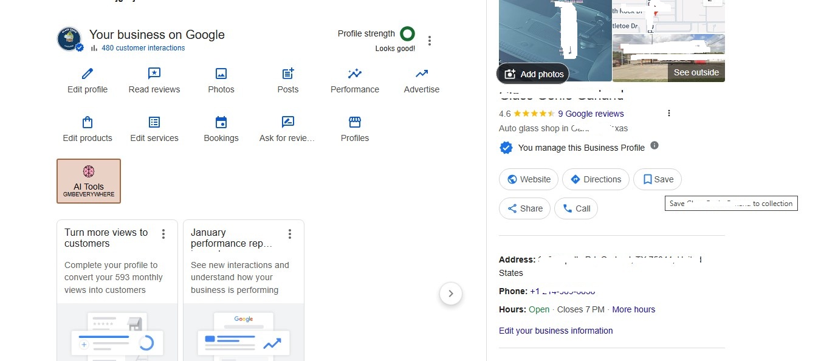Launch the AI Tools GMBEVERYWHERE widget
821x361 pixels.
89,180
